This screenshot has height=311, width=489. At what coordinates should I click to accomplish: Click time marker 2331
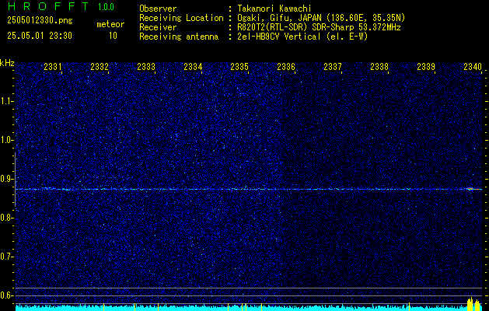point(53,66)
